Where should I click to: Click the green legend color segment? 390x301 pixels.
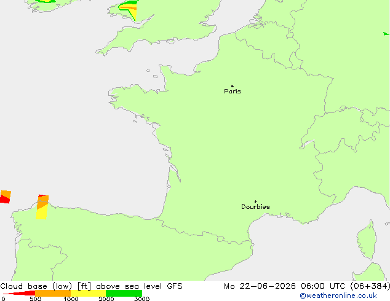[x=124, y=293]
